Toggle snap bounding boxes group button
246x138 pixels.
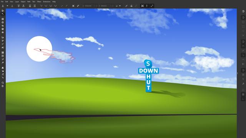point(243,17)
